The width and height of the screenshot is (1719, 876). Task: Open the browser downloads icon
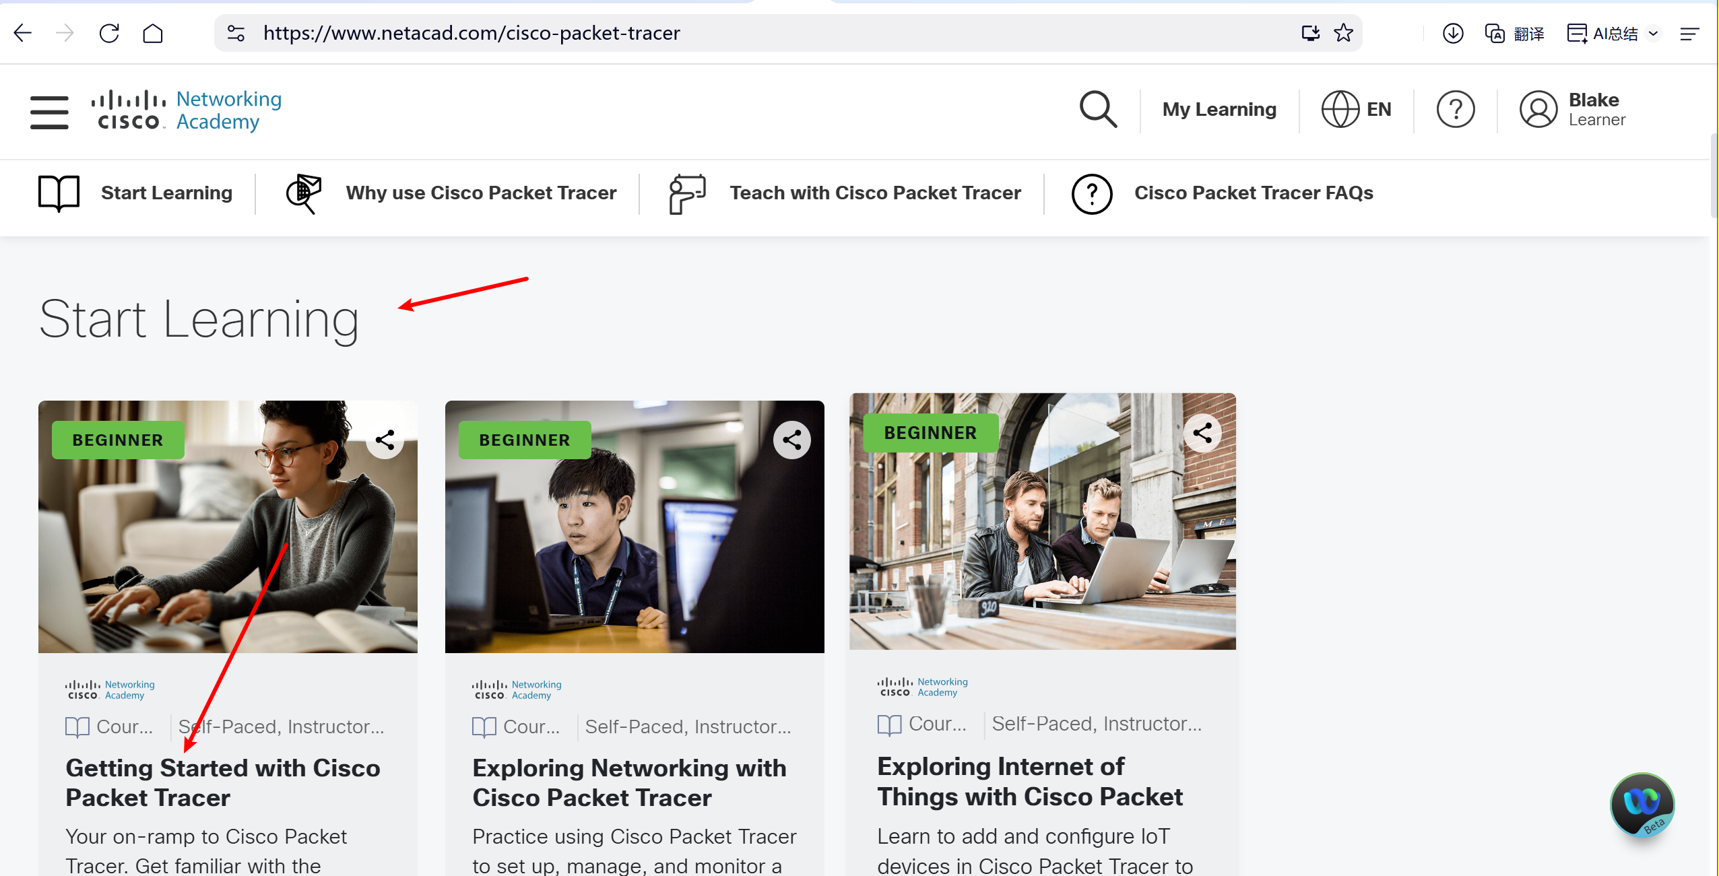[1453, 33]
